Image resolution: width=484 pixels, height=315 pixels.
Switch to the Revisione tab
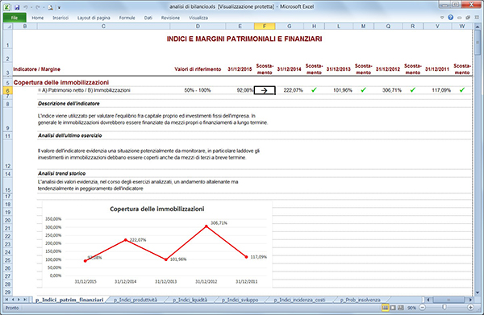click(170, 18)
